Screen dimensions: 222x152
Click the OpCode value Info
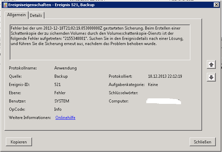tap(58, 109)
